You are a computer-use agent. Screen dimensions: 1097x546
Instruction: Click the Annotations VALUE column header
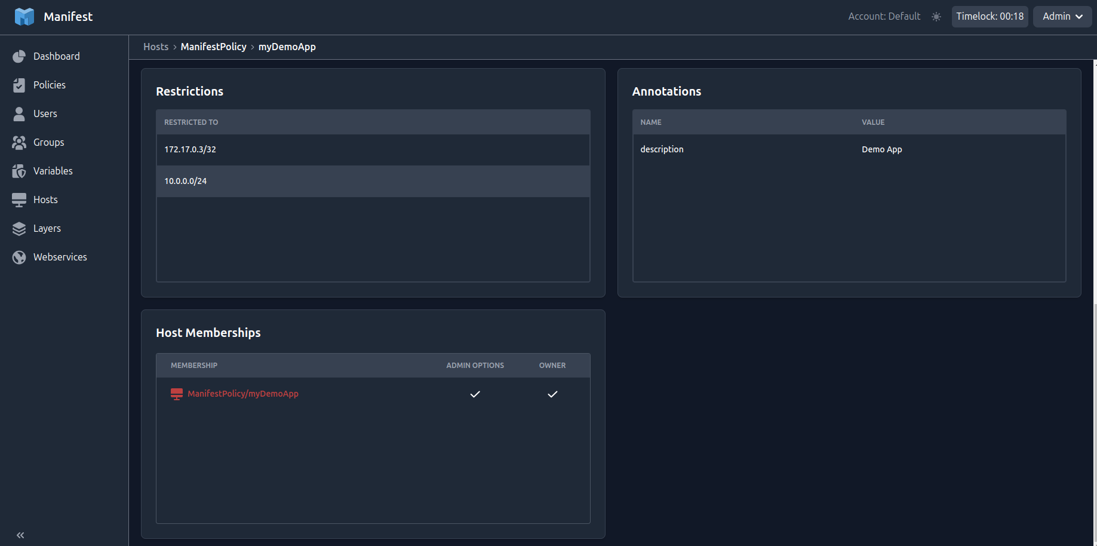(873, 122)
